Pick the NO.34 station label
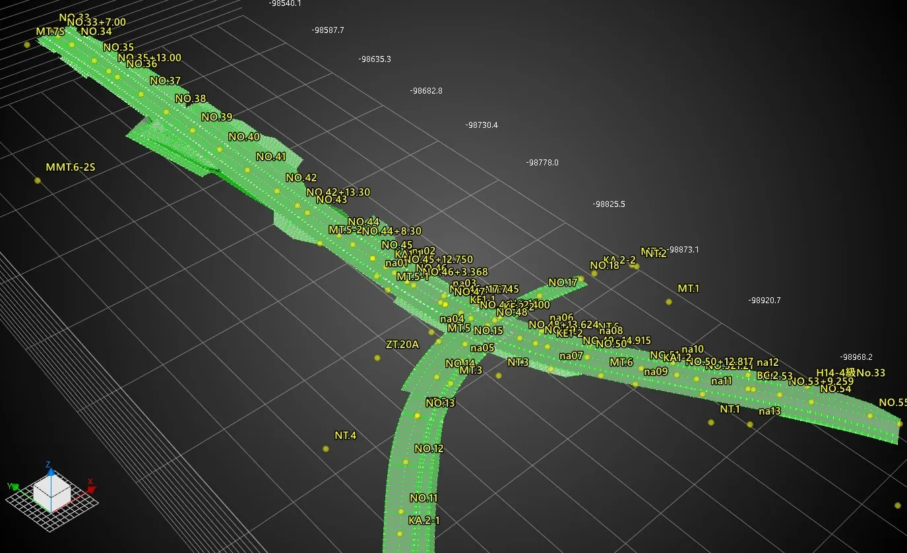This screenshot has height=553, width=907. 96,32
